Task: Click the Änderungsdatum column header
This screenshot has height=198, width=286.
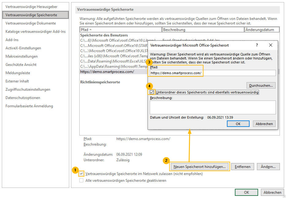Action: pyautogui.click(x=262, y=29)
